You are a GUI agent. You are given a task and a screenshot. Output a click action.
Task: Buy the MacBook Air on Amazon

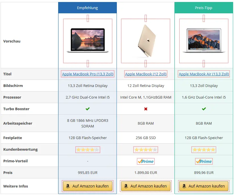tap(204, 186)
